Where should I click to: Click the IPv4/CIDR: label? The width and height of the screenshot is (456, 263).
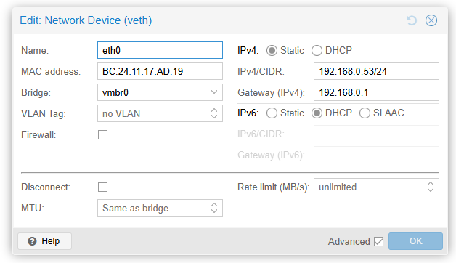261,72
